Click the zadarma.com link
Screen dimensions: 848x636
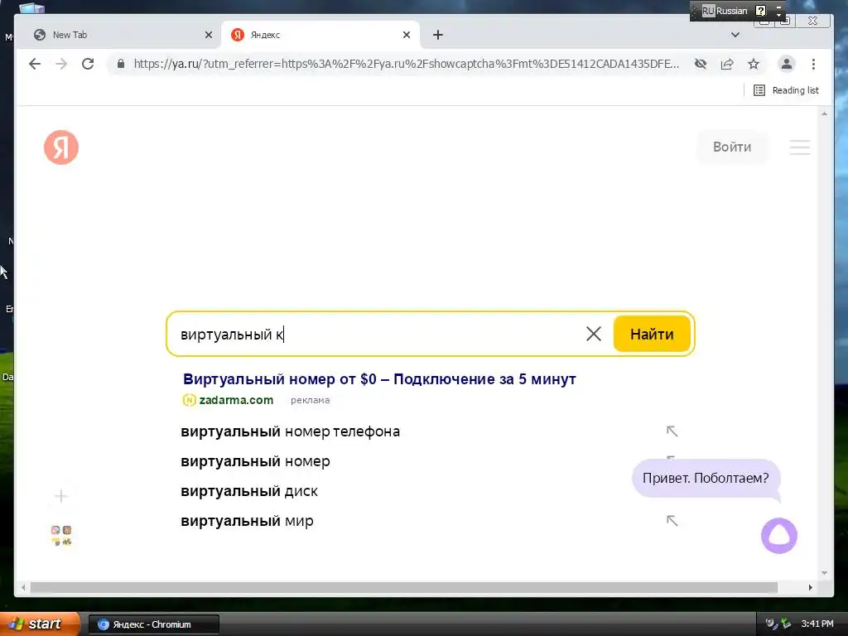pos(236,400)
